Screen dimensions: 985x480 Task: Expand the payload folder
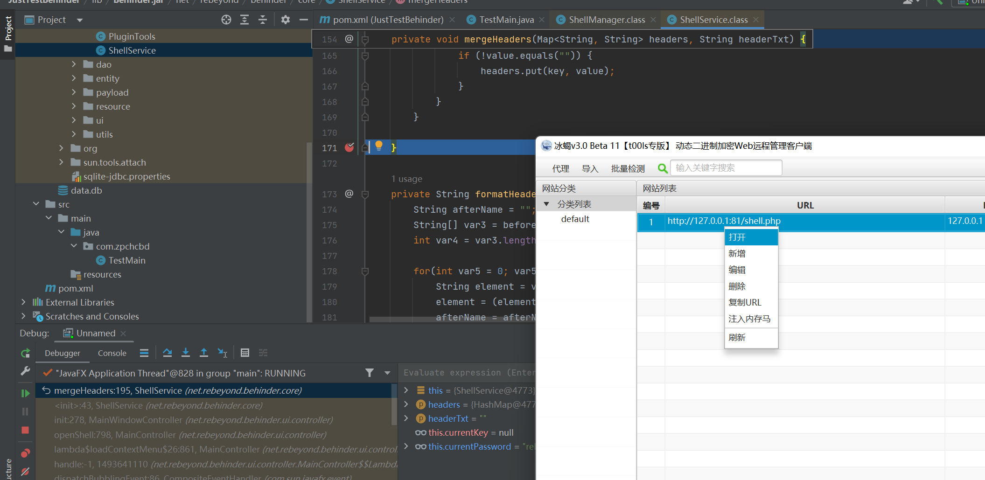[x=74, y=92]
